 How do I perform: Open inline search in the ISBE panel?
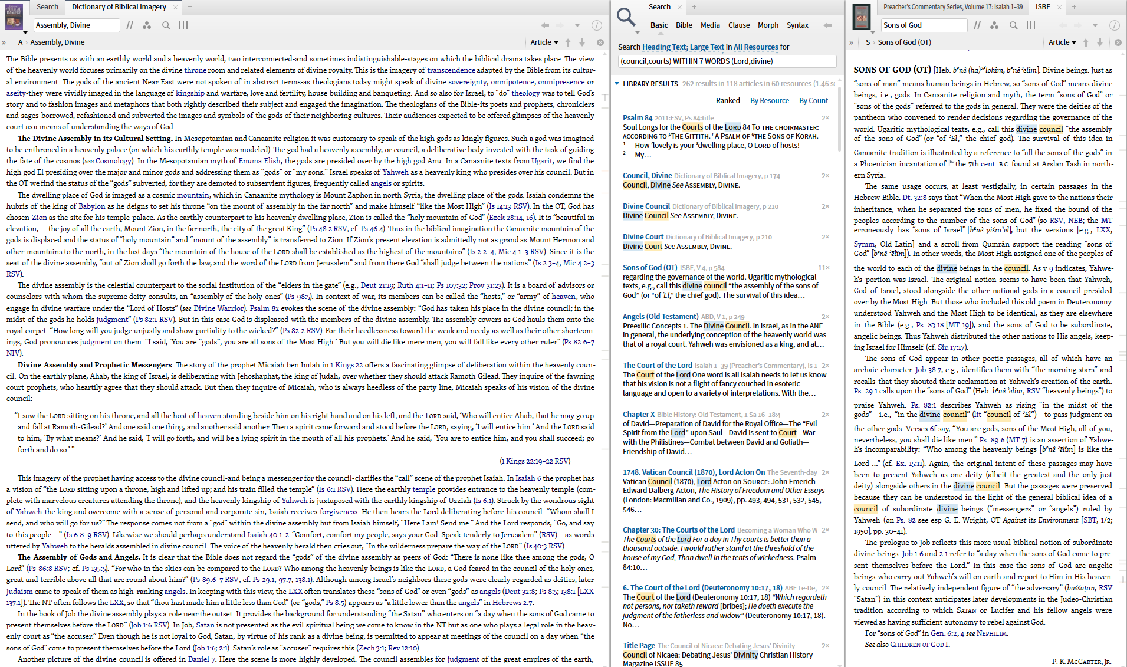tap(1013, 25)
